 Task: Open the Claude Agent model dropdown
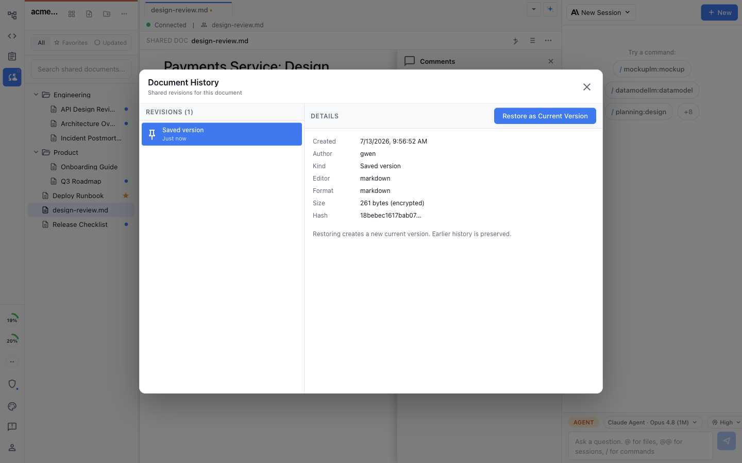pos(652,422)
